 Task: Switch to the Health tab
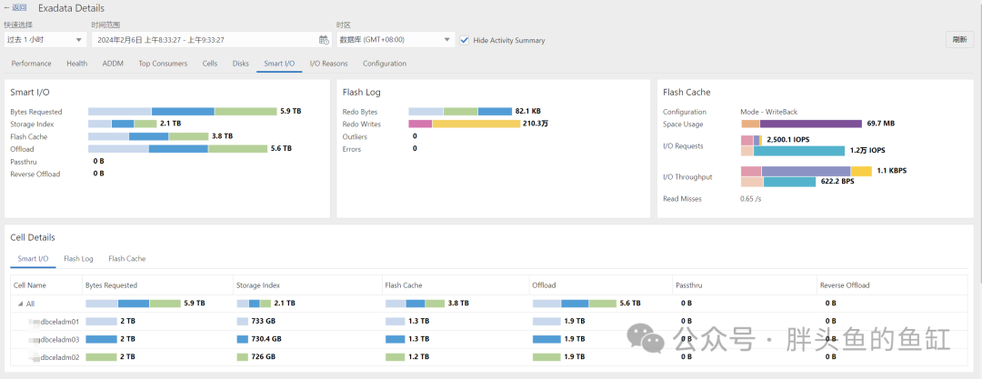point(77,64)
